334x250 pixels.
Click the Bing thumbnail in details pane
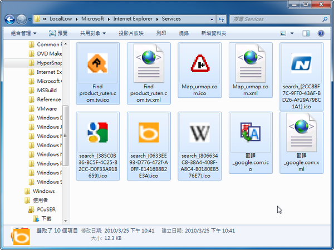point(21,237)
